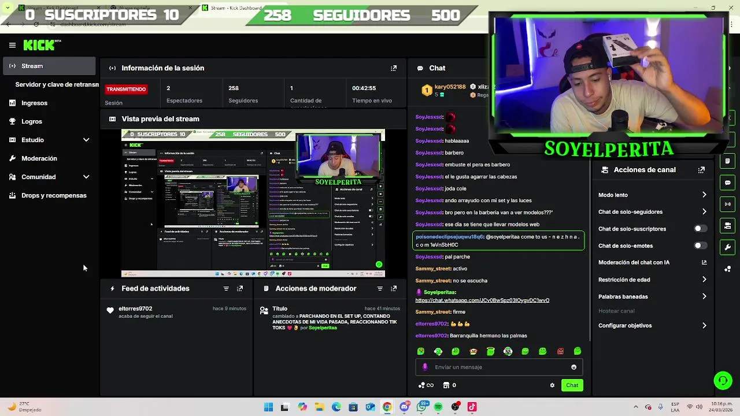Open the chat bubble panel in the right sidebar

click(728, 183)
